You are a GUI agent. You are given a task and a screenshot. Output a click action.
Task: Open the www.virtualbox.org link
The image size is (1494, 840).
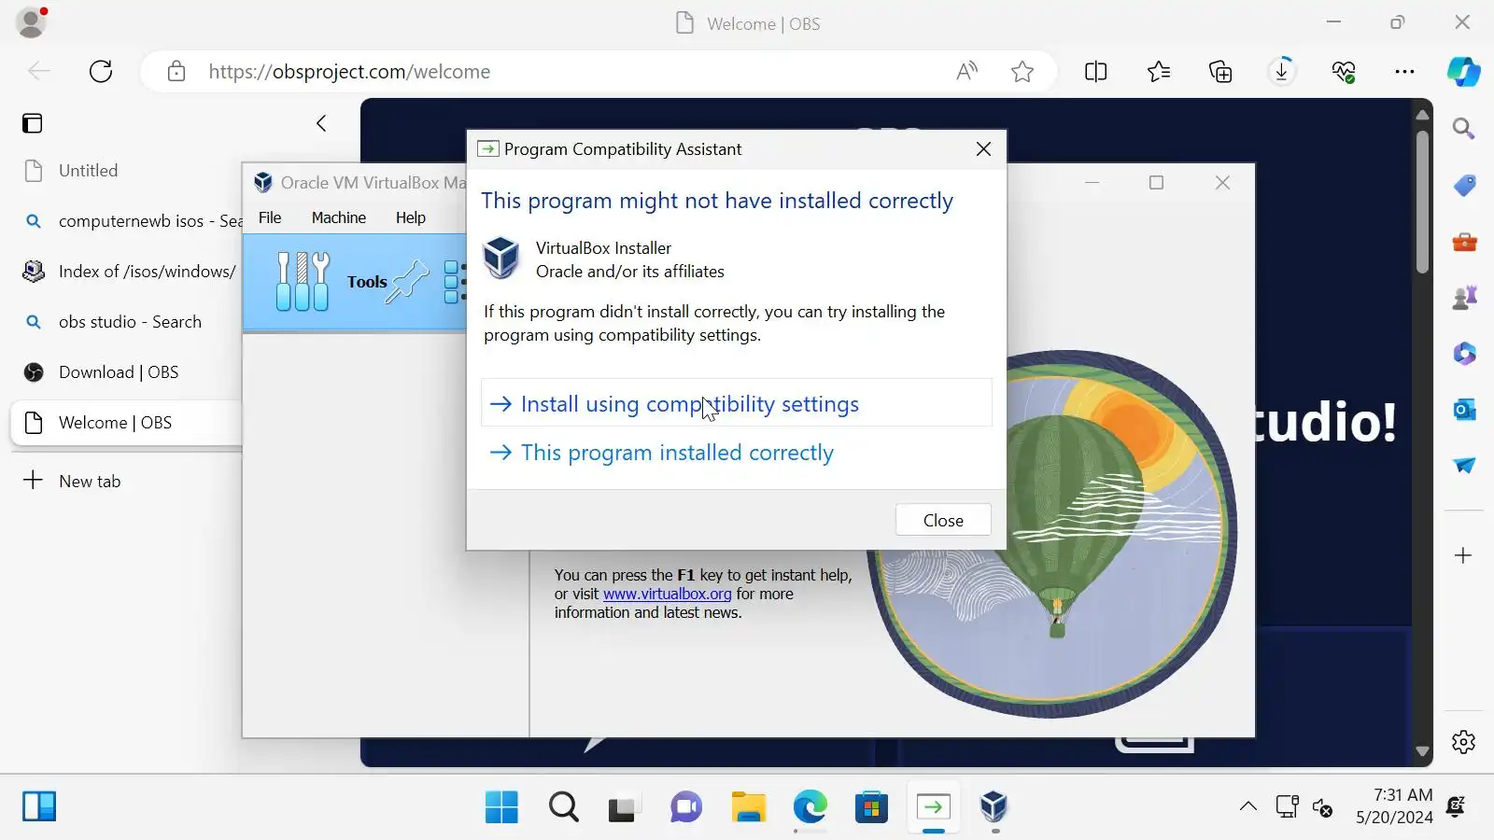(x=668, y=594)
